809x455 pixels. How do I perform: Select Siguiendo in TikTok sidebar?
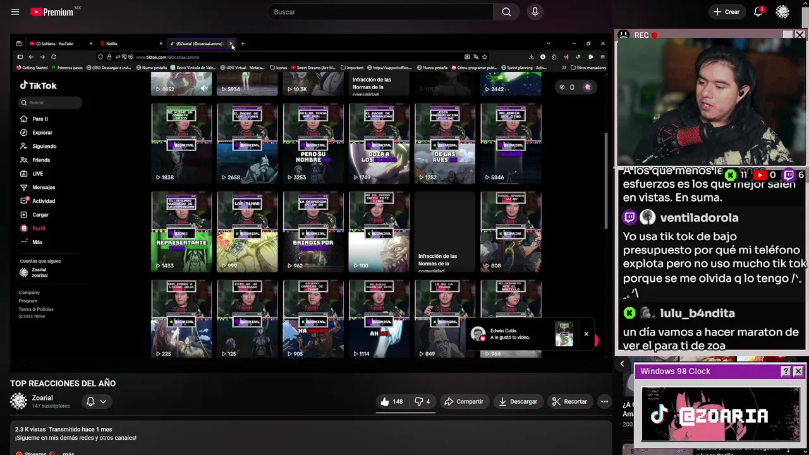(39, 146)
